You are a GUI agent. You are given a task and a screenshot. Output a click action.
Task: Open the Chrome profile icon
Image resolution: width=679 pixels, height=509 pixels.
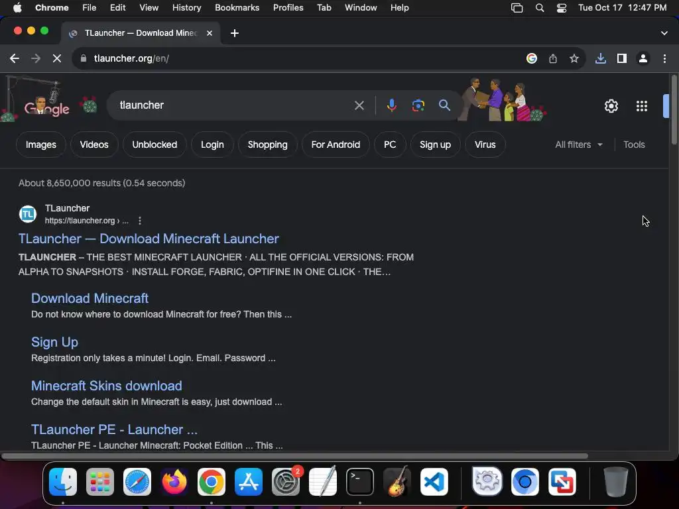click(x=643, y=58)
